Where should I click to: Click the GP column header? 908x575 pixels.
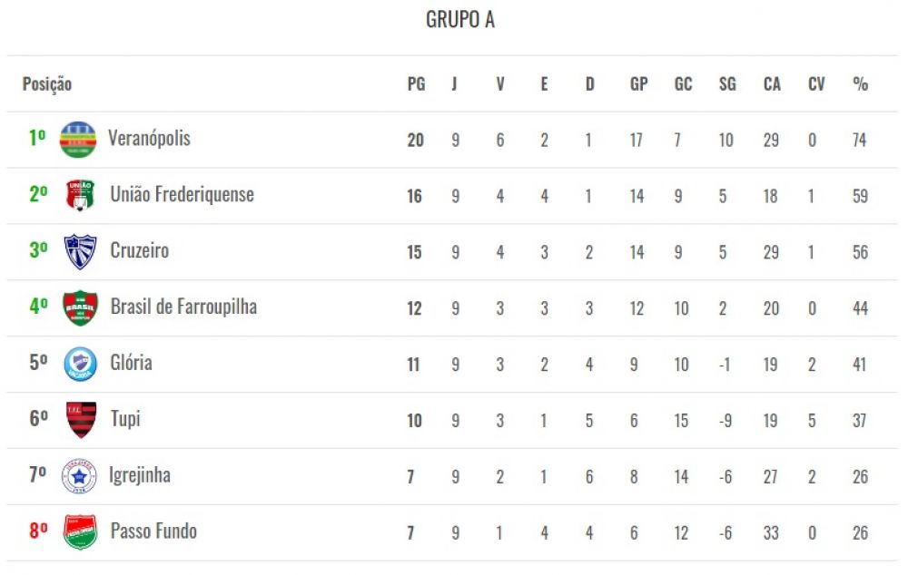(638, 83)
